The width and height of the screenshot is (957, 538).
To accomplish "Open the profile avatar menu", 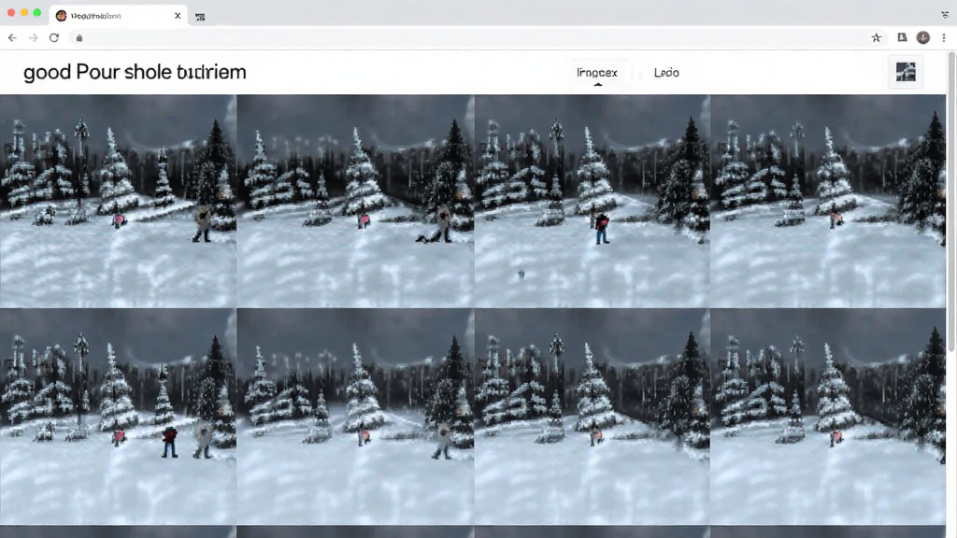I will click(x=922, y=37).
